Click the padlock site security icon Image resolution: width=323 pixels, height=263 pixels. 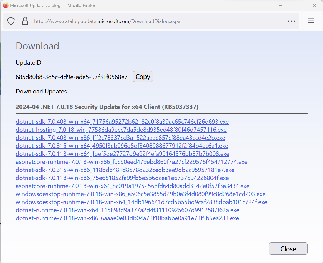click(25, 21)
